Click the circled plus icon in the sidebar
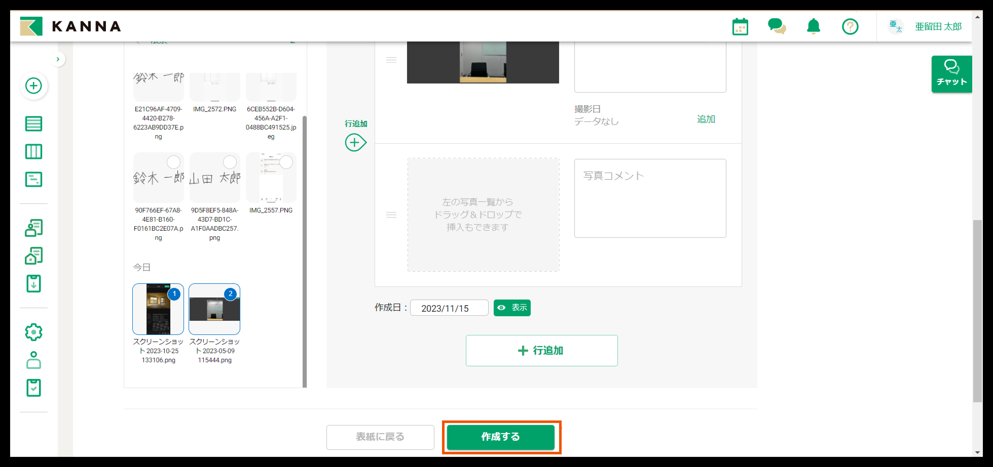This screenshot has width=993, height=467. click(x=33, y=86)
